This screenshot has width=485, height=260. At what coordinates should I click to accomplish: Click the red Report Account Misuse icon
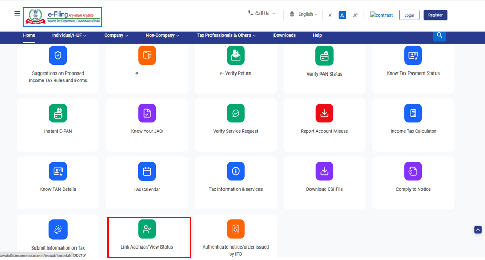[x=325, y=113]
